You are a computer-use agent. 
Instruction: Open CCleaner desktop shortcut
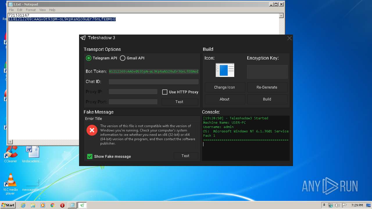click(x=11, y=154)
